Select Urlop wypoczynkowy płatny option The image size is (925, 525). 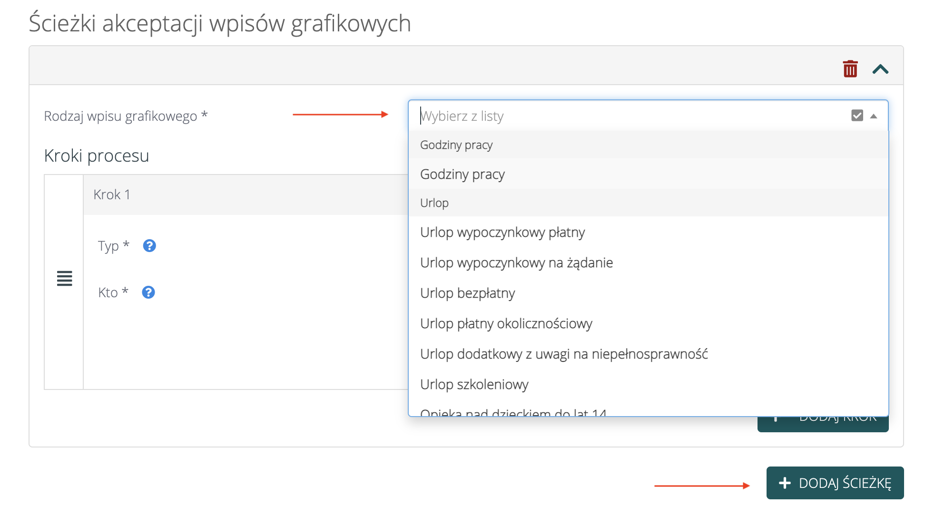tap(502, 233)
